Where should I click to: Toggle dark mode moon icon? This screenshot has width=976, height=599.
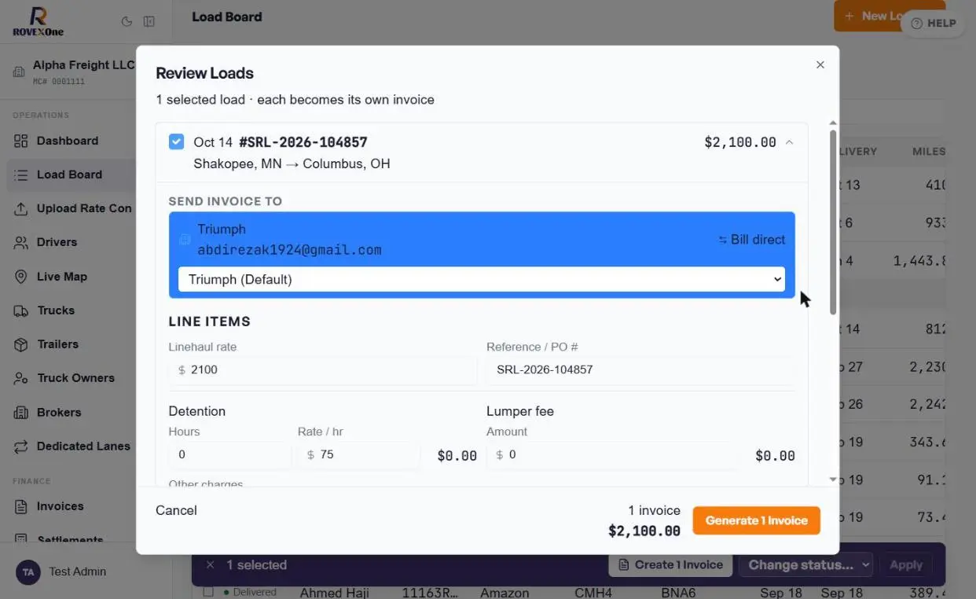point(127,22)
